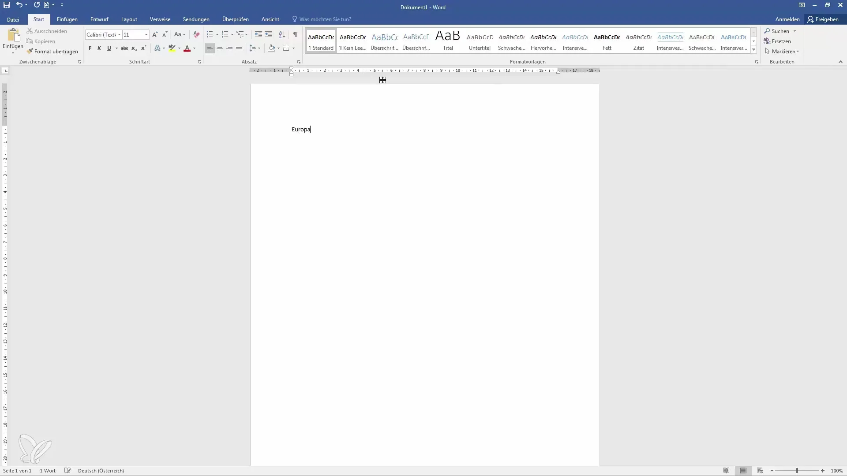Select the Einfügen ribbon tab

67,19
